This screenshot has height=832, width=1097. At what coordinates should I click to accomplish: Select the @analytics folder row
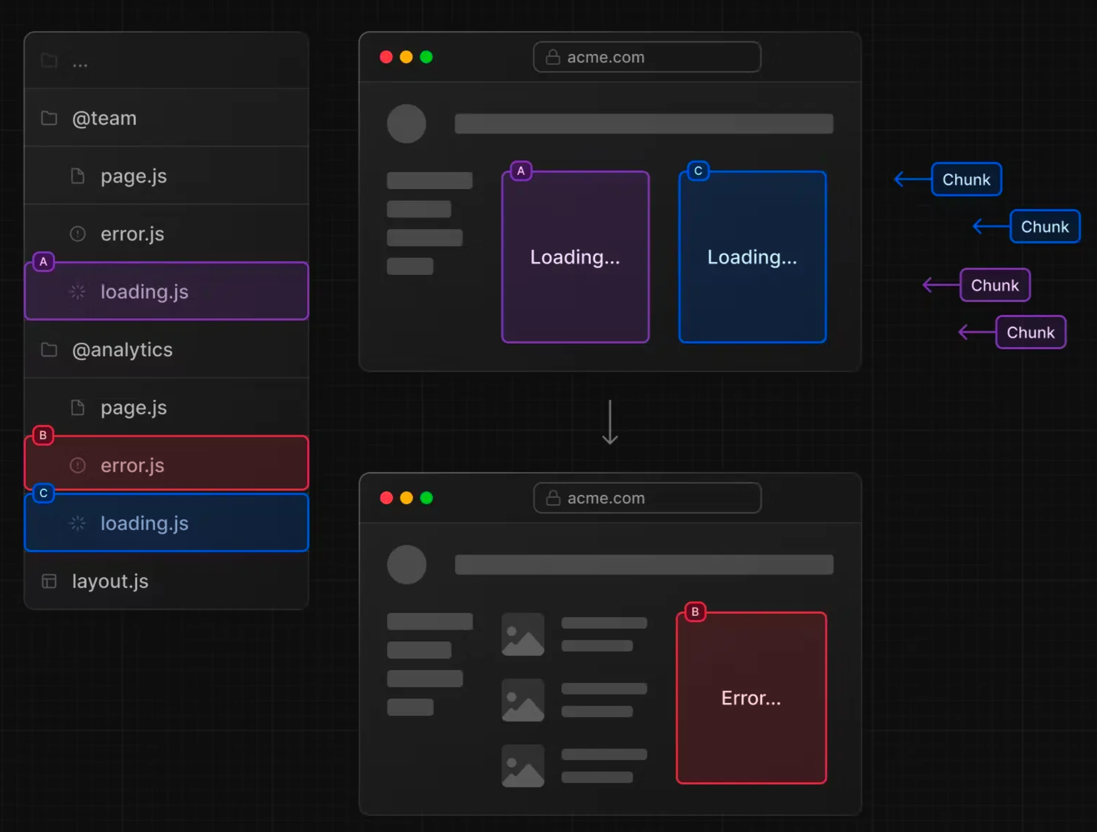pyautogui.click(x=166, y=350)
